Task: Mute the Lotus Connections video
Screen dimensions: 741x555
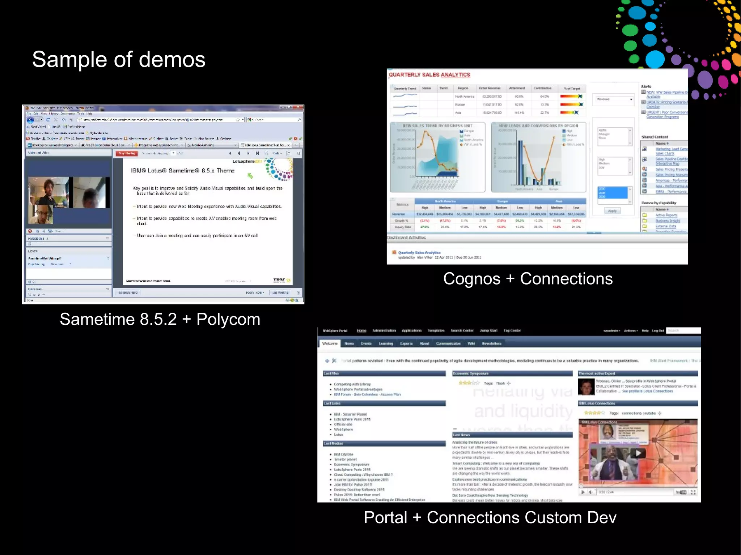Action: point(590,492)
